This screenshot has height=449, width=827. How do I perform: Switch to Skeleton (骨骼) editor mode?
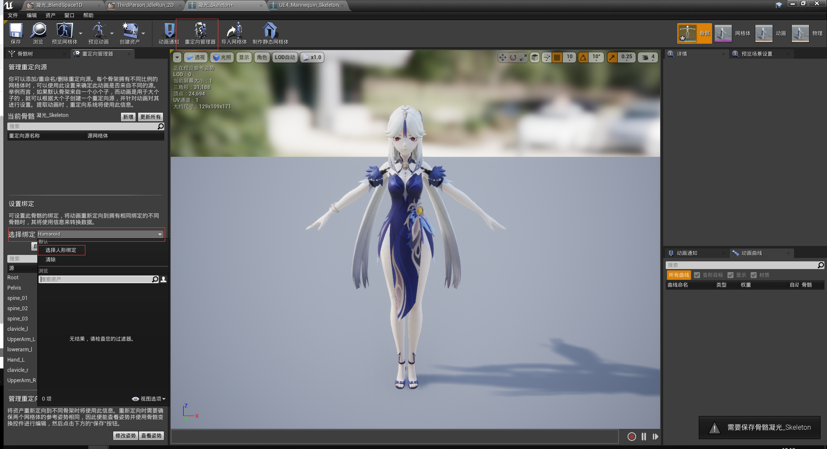[x=694, y=33]
